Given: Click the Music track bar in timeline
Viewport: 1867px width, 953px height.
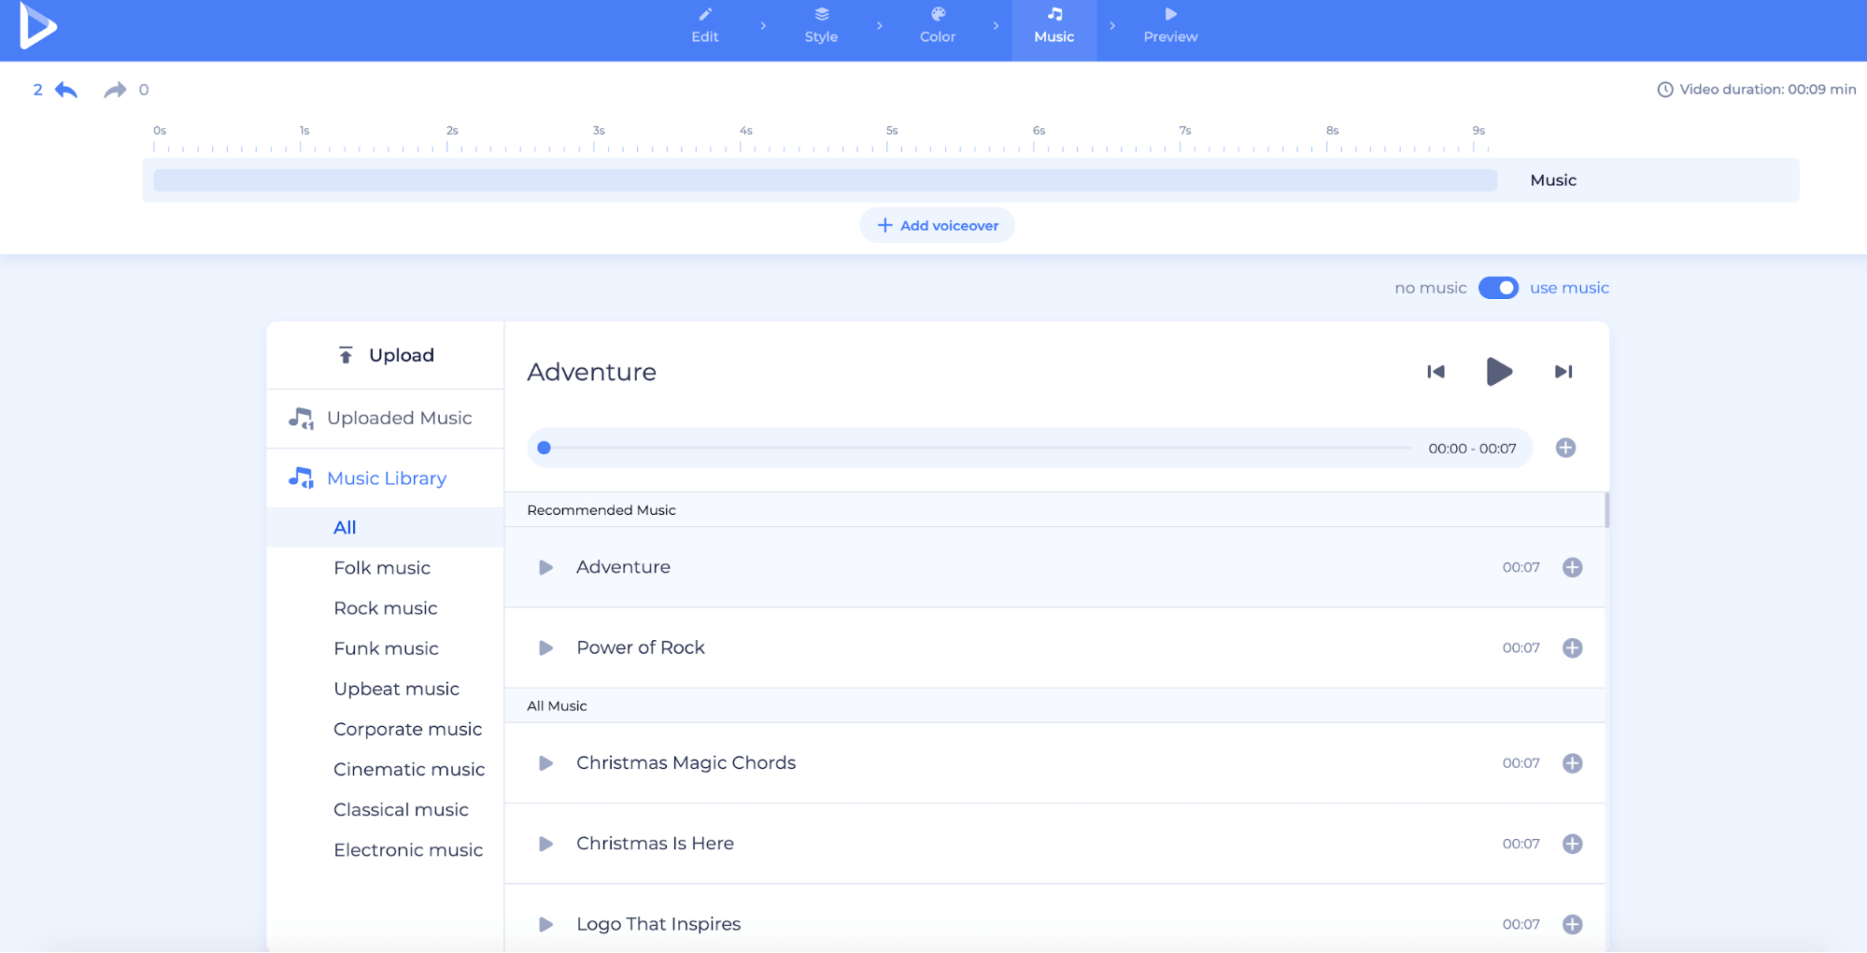Looking at the screenshot, I should [x=825, y=180].
